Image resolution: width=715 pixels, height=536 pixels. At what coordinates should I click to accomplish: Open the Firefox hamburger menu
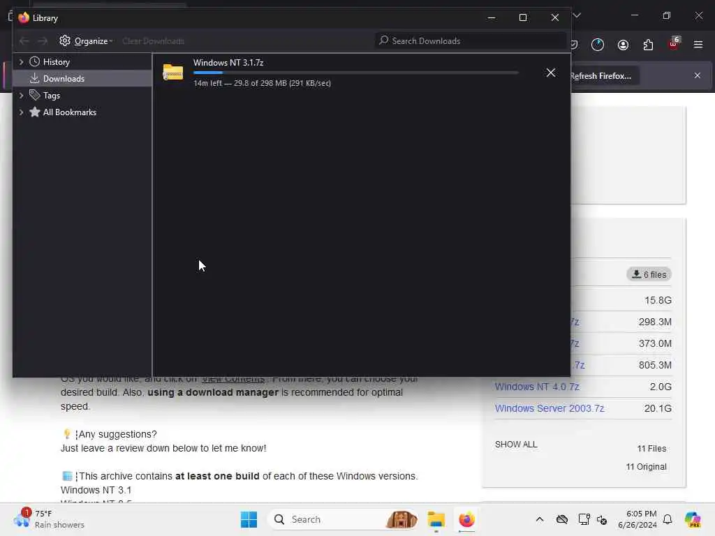pyautogui.click(x=698, y=45)
